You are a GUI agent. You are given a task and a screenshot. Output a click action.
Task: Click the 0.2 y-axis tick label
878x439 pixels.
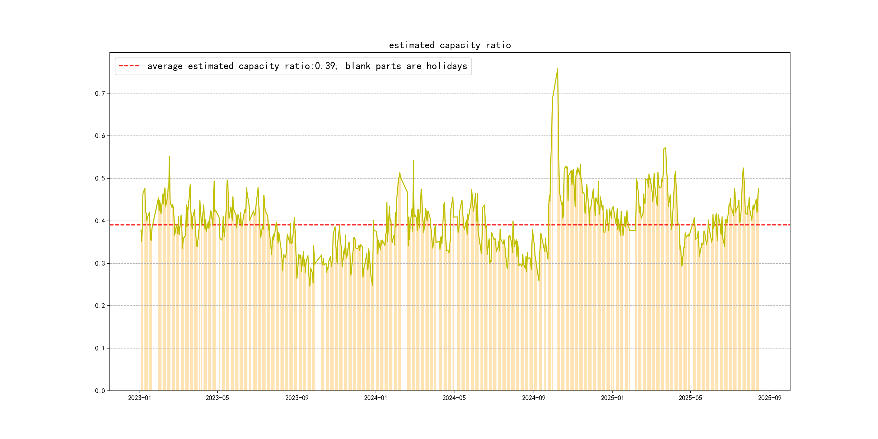coord(100,306)
